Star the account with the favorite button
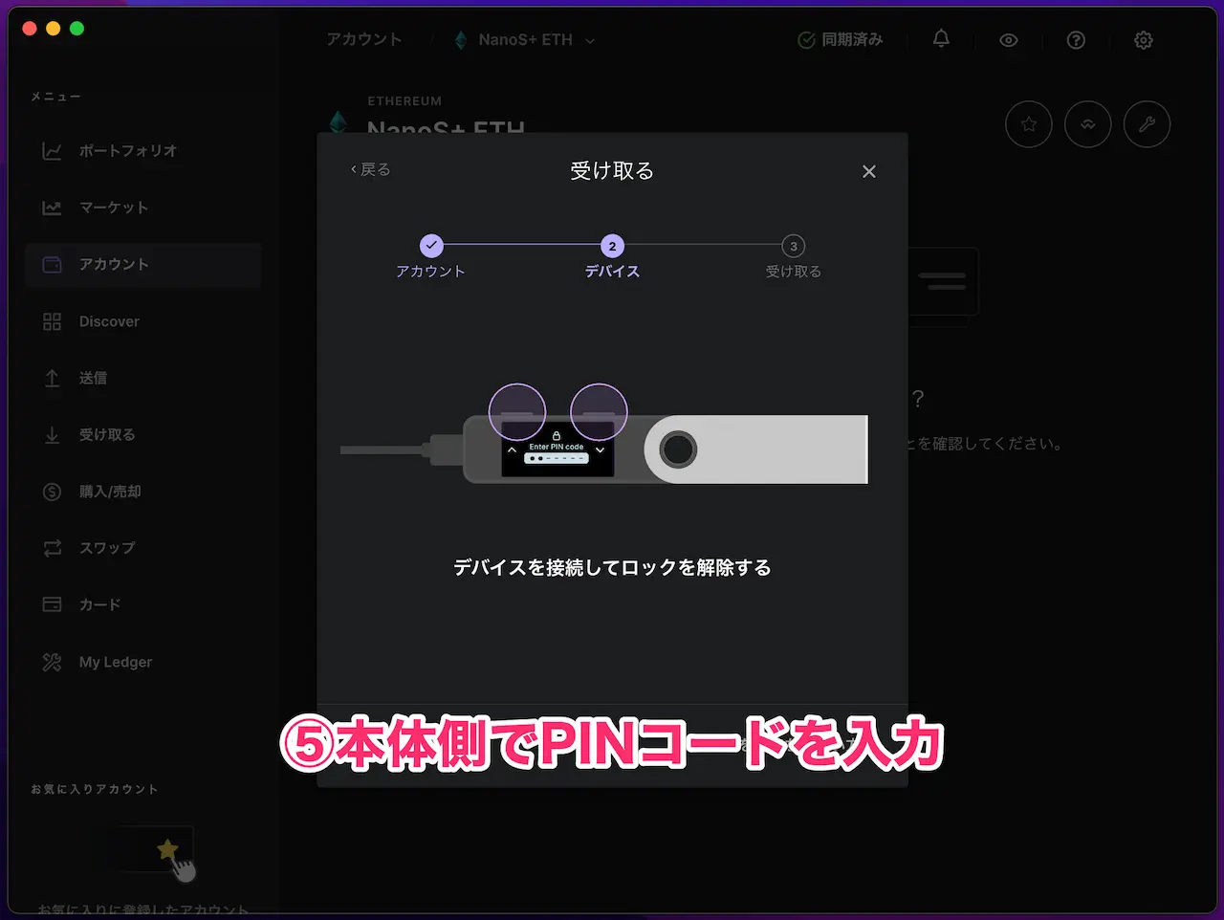The width and height of the screenshot is (1224, 920). 1029,124
